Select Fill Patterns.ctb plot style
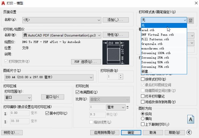This screenshot has height=138, width=199. click(x=164, y=39)
